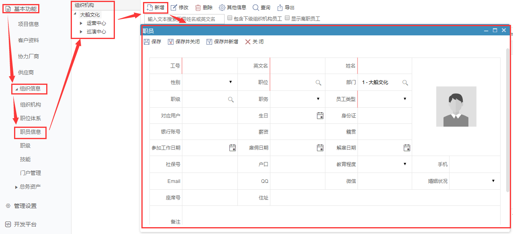
Task: Click the 删除 (Delete) trash icon
Action: (x=198, y=8)
